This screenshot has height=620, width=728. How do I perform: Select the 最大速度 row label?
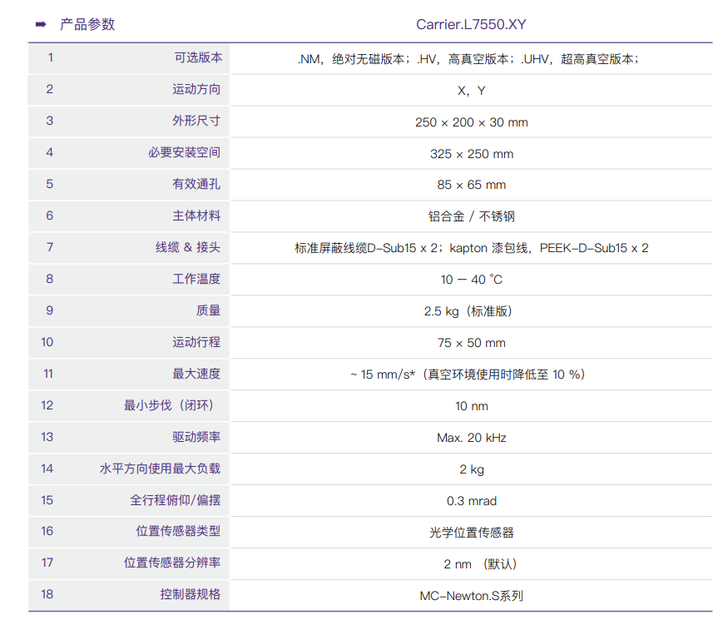coord(196,374)
